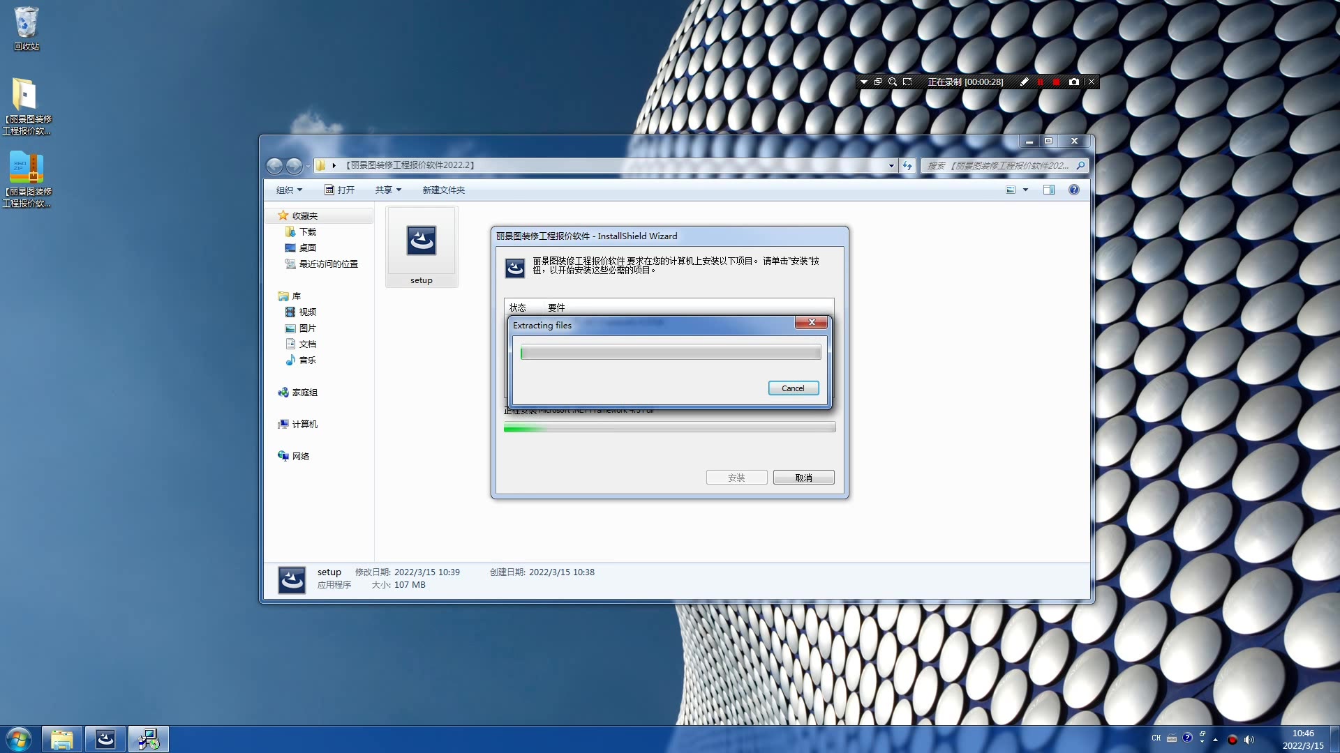
Task: Open the recent pages dropdown beside forward button
Action: [x=308, y=166]
